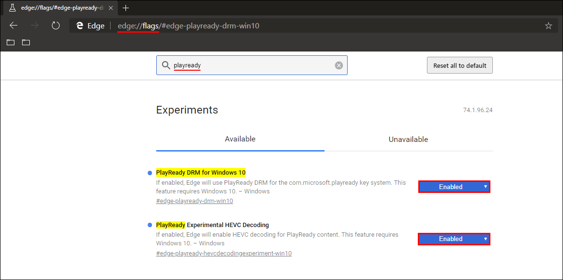This screenshot has height=280, width=563.
Task: Click the blue dot beside HEVC Decoding
Action: (x=150, y=225)
